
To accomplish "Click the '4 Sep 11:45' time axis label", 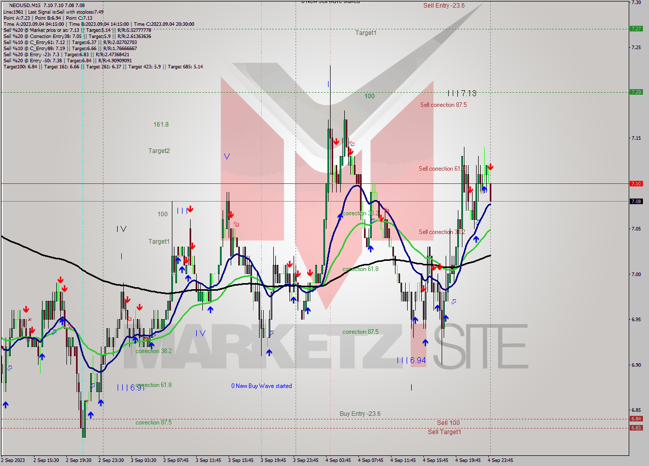I will (403, 460).
